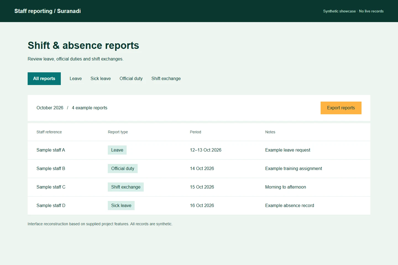
Task: Click the Staff reporting / Suranadi header title
Action: 48,11
